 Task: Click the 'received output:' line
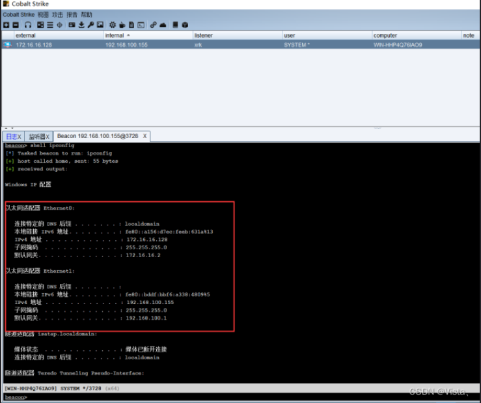[x=36, y=169]
